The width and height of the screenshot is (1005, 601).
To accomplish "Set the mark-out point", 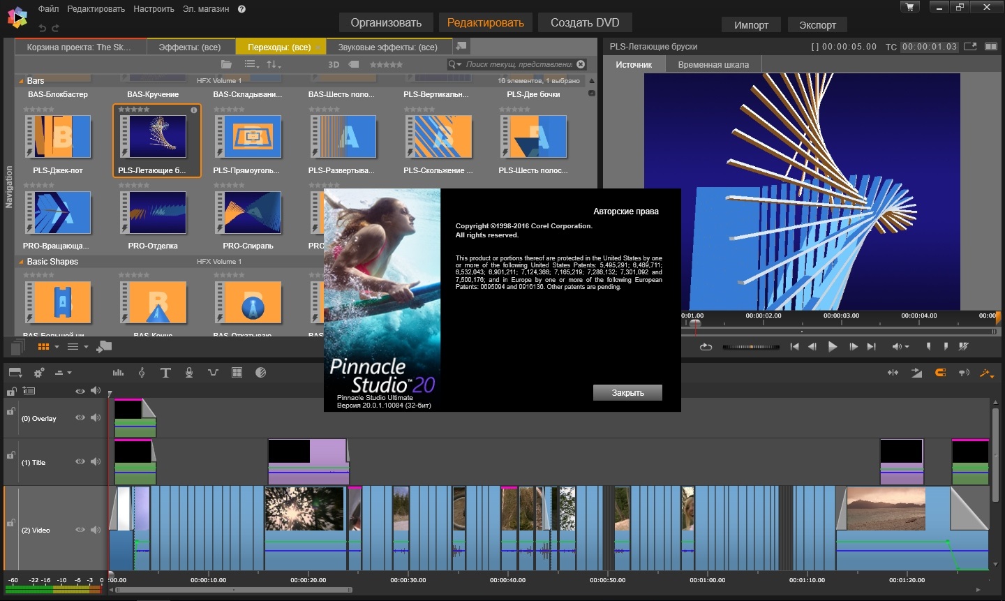I will click(x=946, y=346).
